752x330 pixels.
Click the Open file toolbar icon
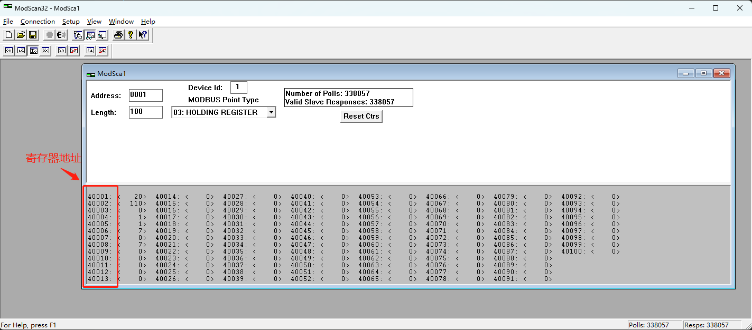pyautogui.click(x=21, y=35)
